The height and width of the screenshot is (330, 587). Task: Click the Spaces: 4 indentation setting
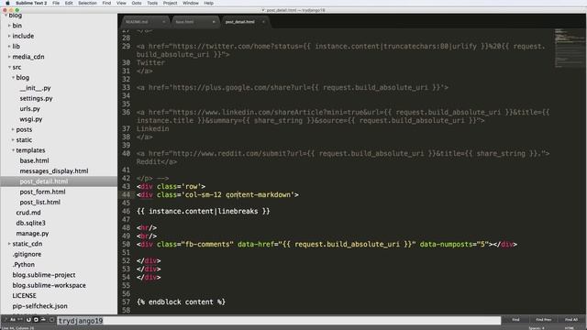537,328
